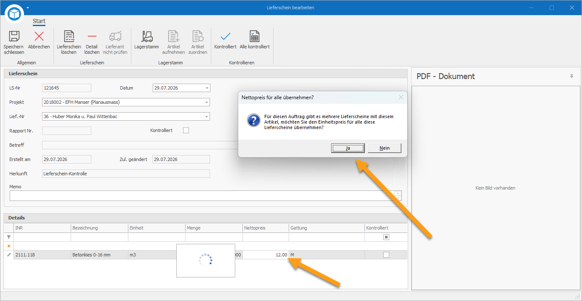This screenshot has width=582, height=301.
Task: Click Memo scrollbar up arrow
Action: pos(399,193)
